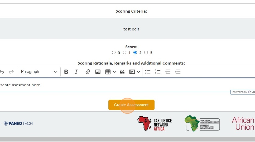The width and height of the screenshot is (255, 142).
Task: Toggle bold formatting
Action: click(x=66, y=72)
